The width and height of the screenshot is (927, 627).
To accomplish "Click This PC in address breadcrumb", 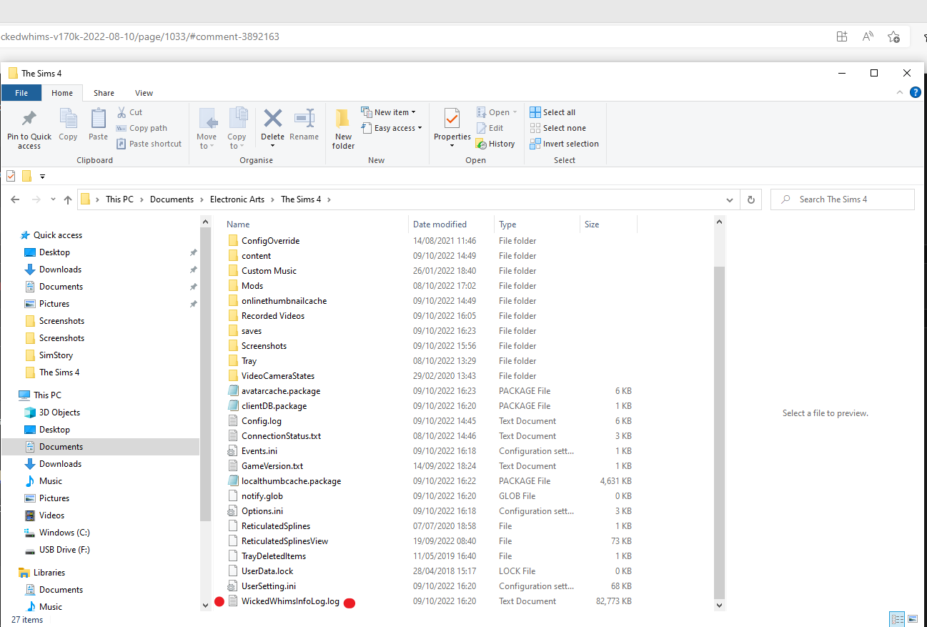I will pyautogui.click(x=119, y=199).
